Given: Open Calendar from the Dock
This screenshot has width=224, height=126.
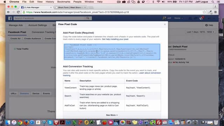Looking at the screenshot, I should pyautogui.click(x=165, y=122).
